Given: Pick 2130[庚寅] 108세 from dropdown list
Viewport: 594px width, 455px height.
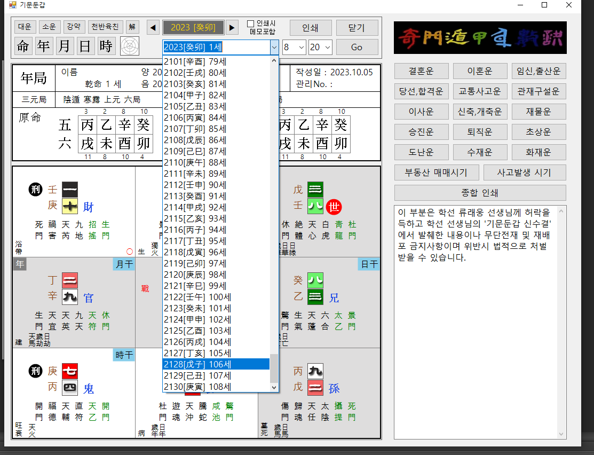Looking at the screenshot, I should coord(216,387).
